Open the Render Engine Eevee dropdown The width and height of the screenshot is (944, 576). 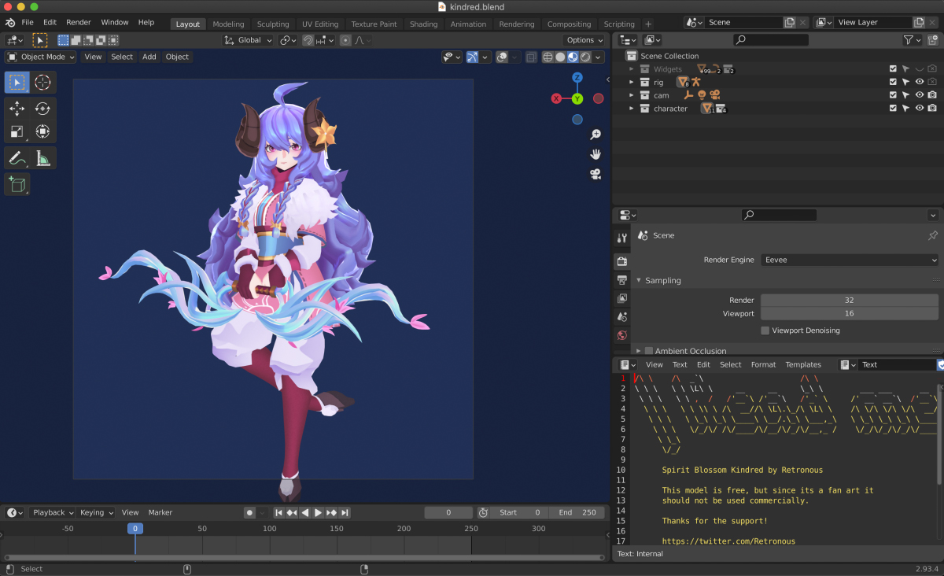pos(850,260)
